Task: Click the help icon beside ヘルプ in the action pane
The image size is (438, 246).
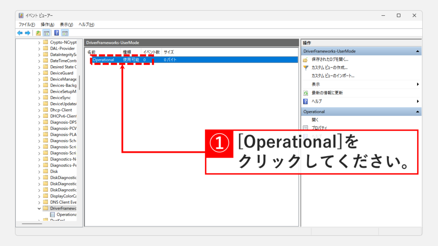Action: pos(305,101)
